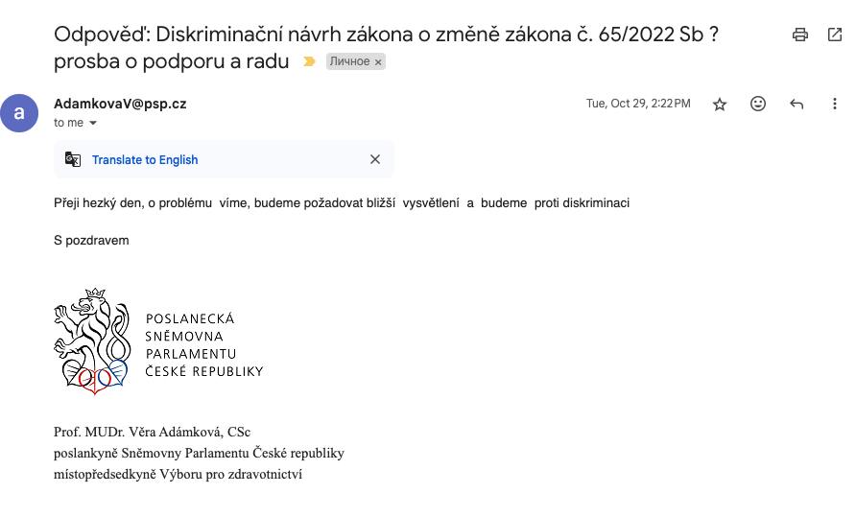Click the signature name Věra Adámková
856x517 pixels.
[174, 432]
